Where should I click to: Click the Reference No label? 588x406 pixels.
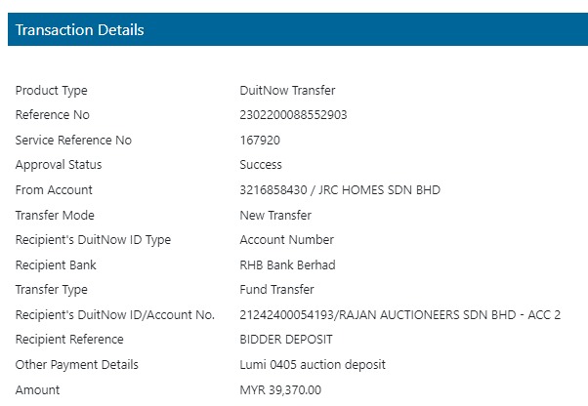coord(53,115)
